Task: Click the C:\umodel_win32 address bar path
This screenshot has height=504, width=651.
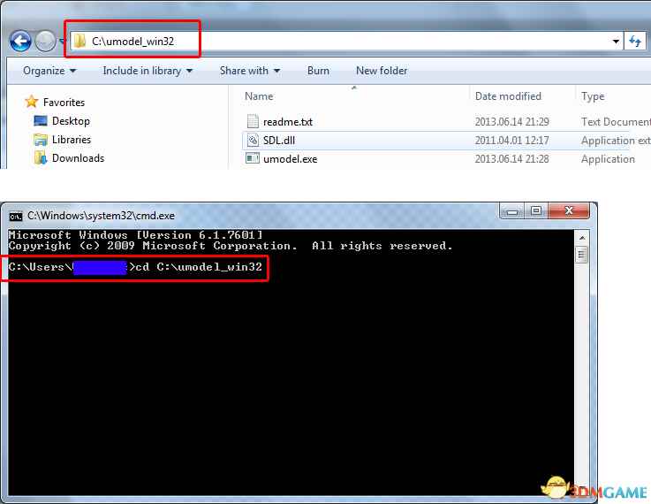Action: (x=132, y=42)
